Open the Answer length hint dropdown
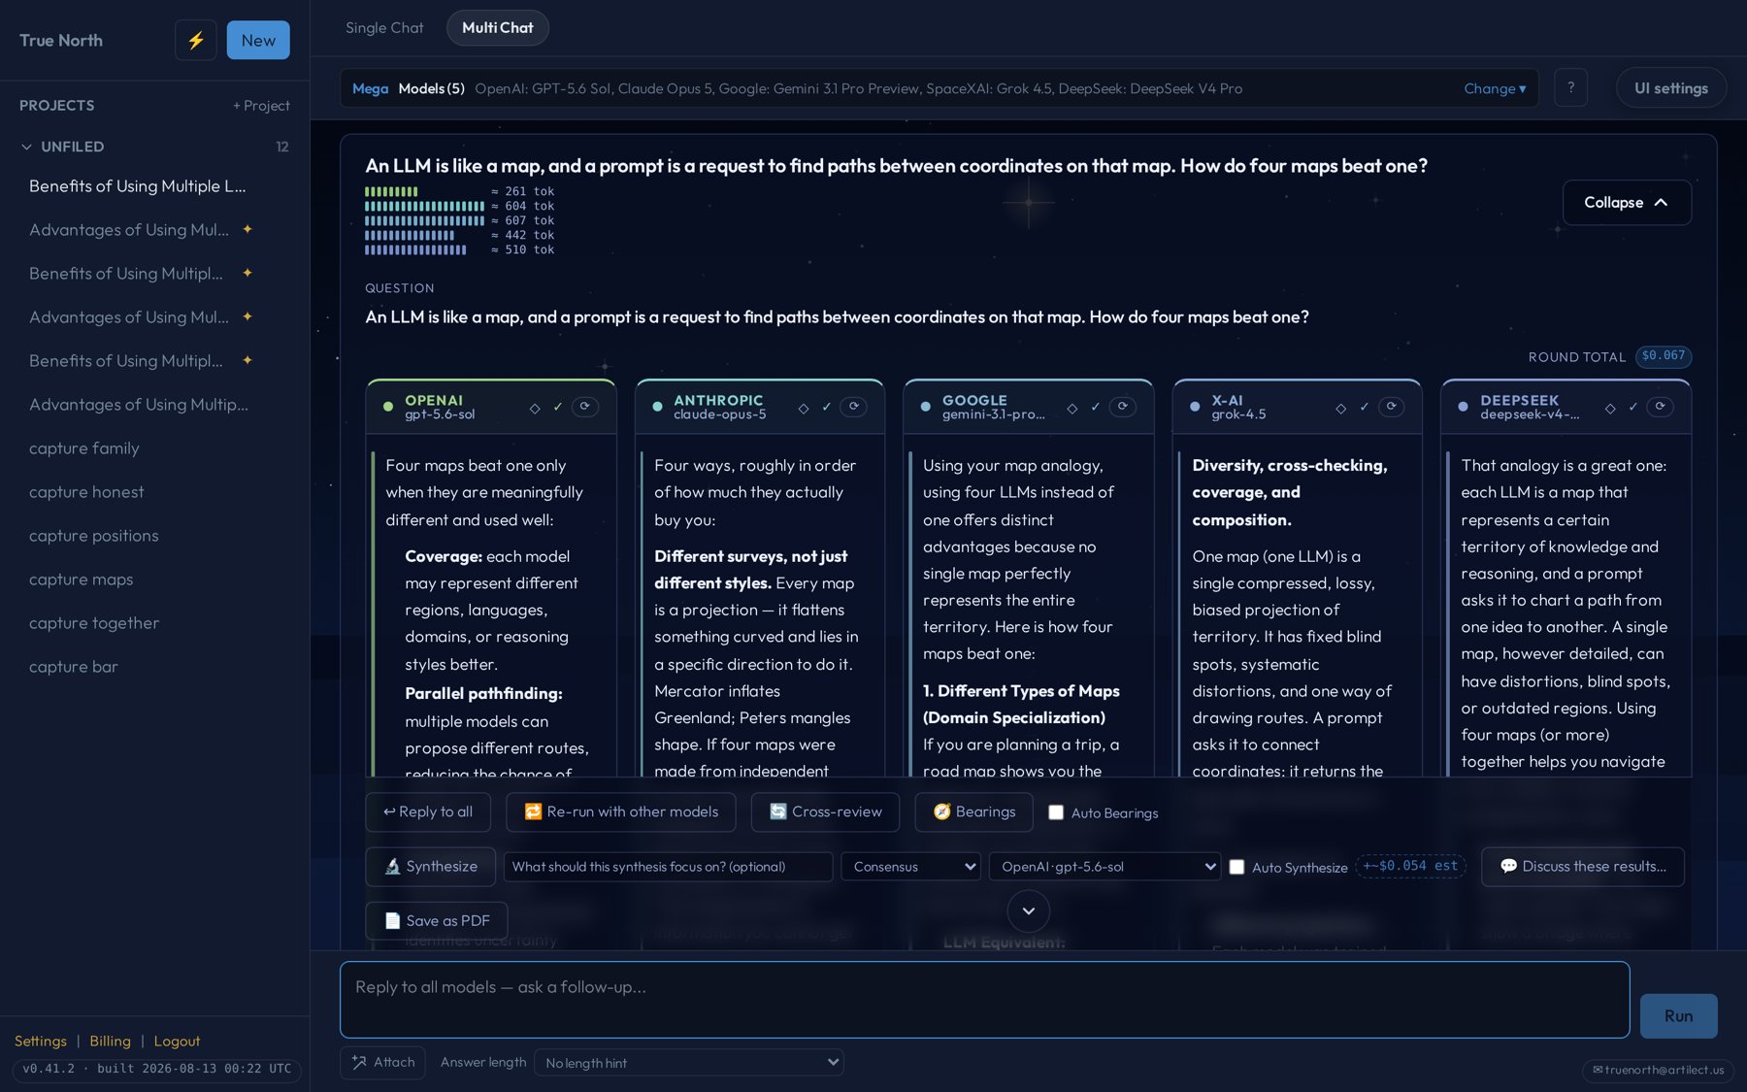The width and height of the screenshot is (1747, 1092). pyautogui.click(x=690, y=1063)
